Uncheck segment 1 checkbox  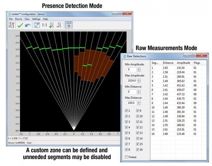[x=126, y=111]
